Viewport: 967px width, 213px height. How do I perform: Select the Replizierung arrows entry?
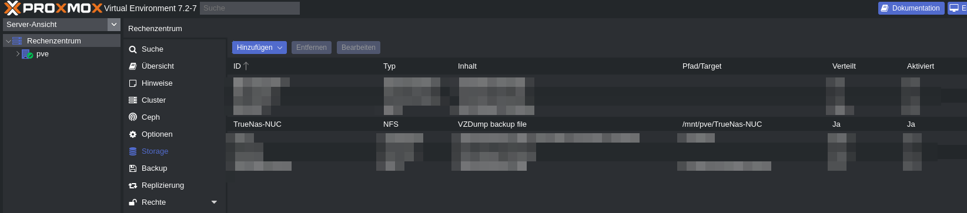[x=133, y=185]
